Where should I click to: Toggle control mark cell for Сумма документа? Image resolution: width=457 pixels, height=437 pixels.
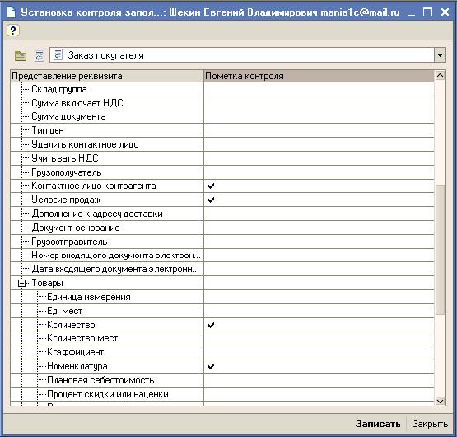tap(319, 116)
